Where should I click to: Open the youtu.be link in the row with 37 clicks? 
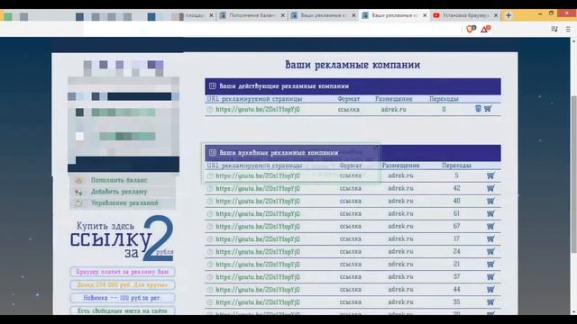pos(258,277)
